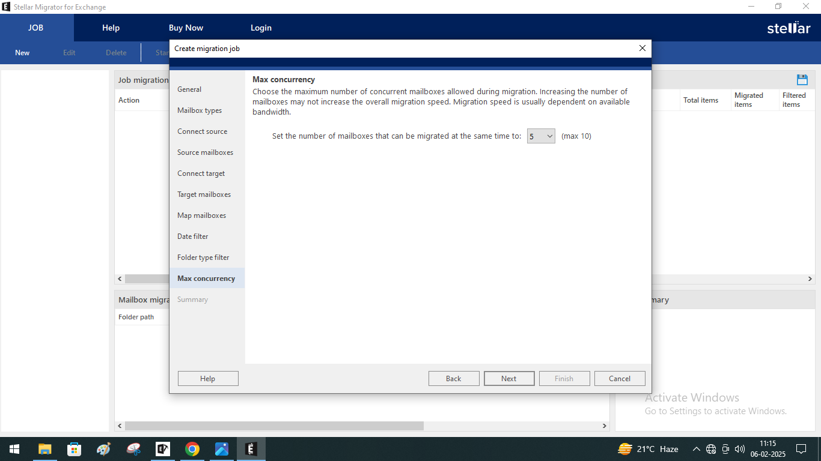The width and height of the screenshot is (821, 461).
Task: Open the Exchange app icon on the taskbar
Action: point(162,449)
